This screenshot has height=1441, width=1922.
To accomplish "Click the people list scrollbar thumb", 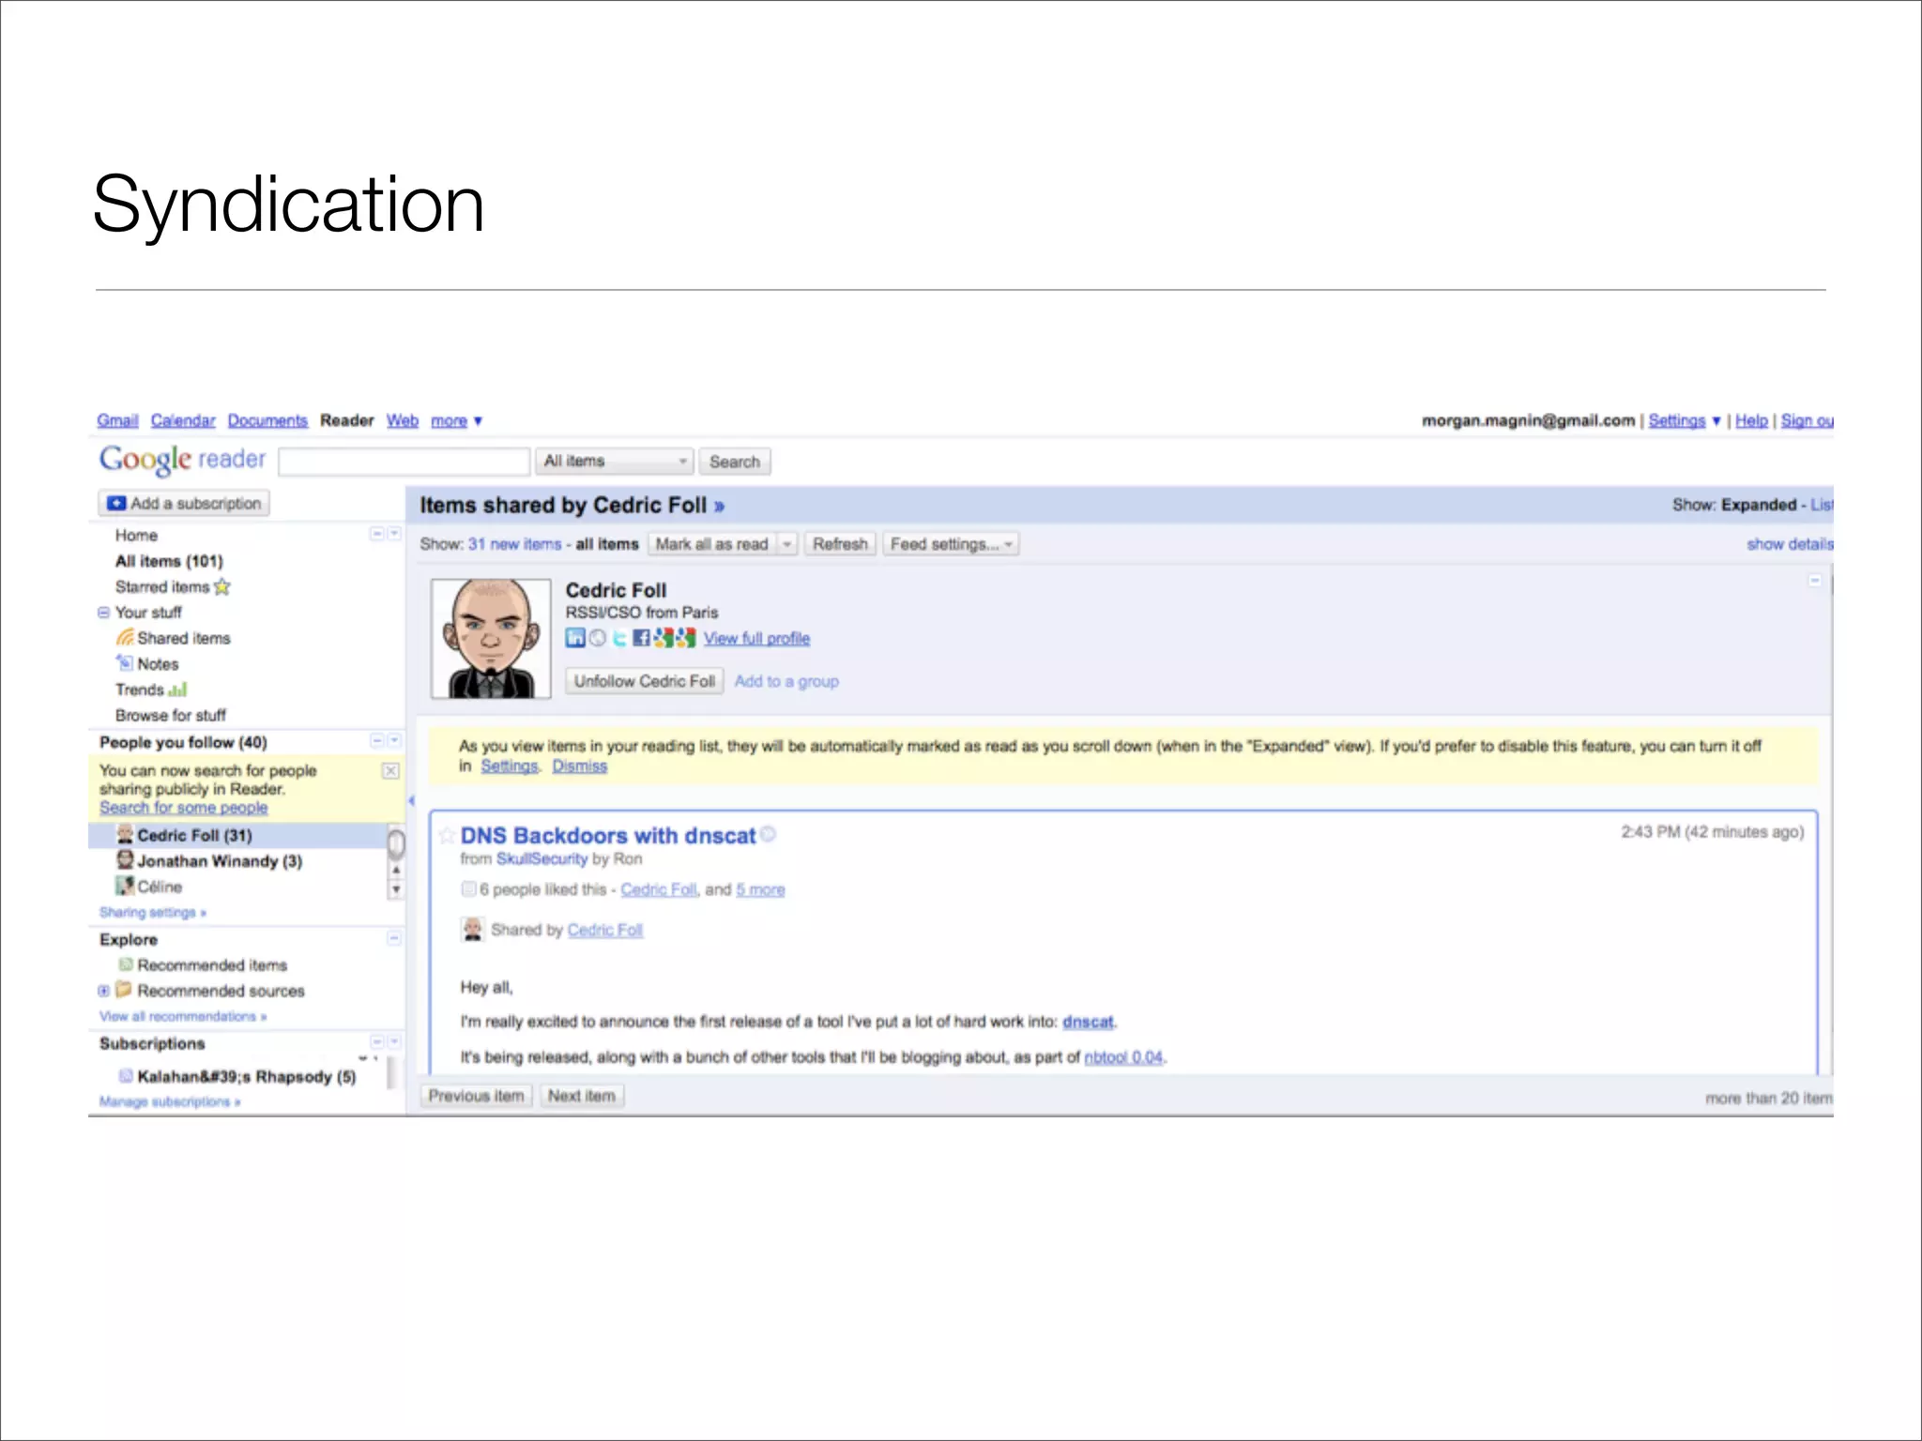I will click(396, 844).
